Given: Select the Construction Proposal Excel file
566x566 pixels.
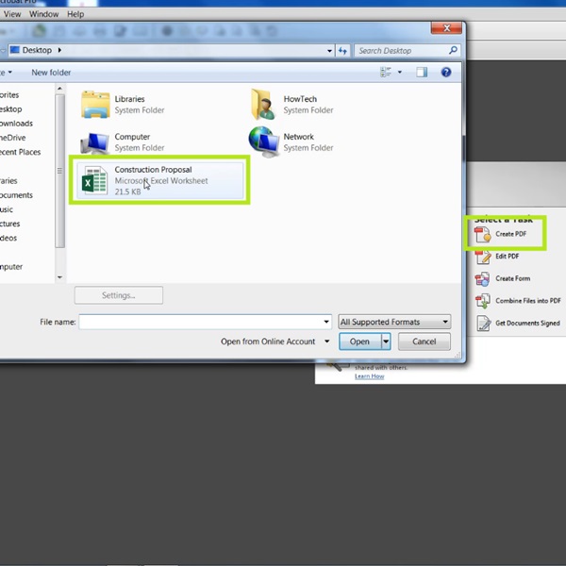Looking at the screenshot, I should [160, 180].
